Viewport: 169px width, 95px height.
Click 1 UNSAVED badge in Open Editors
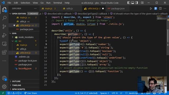coord(33,14)
